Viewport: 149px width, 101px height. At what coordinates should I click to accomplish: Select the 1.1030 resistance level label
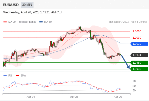[137, 38]
